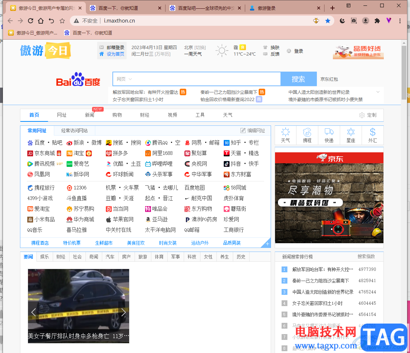Open the 京东商城 site link
Screen dimensions: 410x353
click(44, 153)
